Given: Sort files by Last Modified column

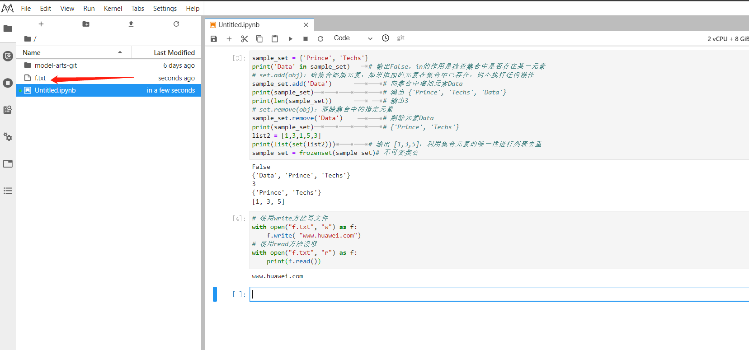Looking at the screenshot, I should click(x=166, y=52).
